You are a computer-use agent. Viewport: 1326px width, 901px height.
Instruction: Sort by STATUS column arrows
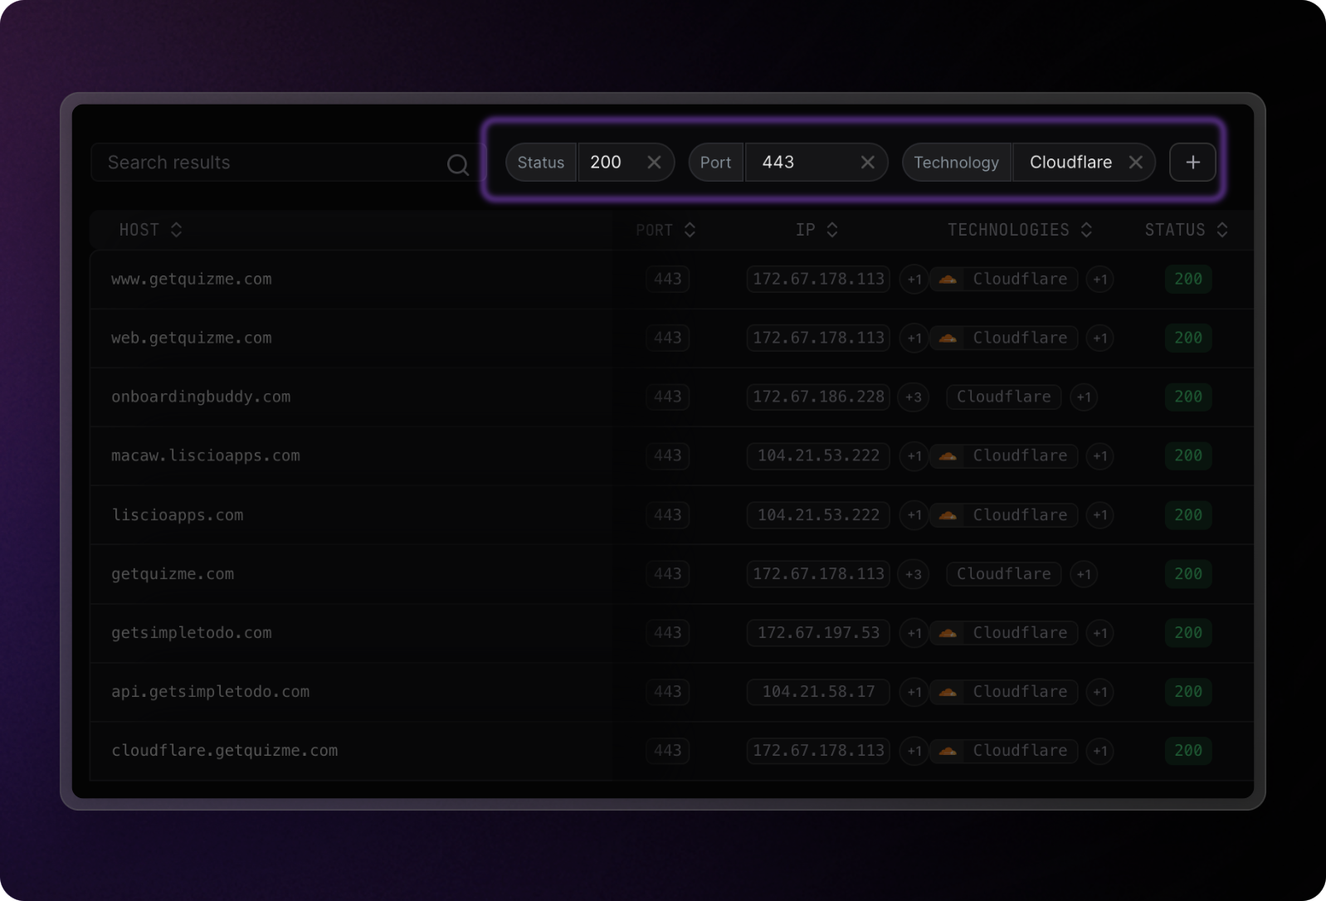pyautogui.click(x=1221, y=230)
